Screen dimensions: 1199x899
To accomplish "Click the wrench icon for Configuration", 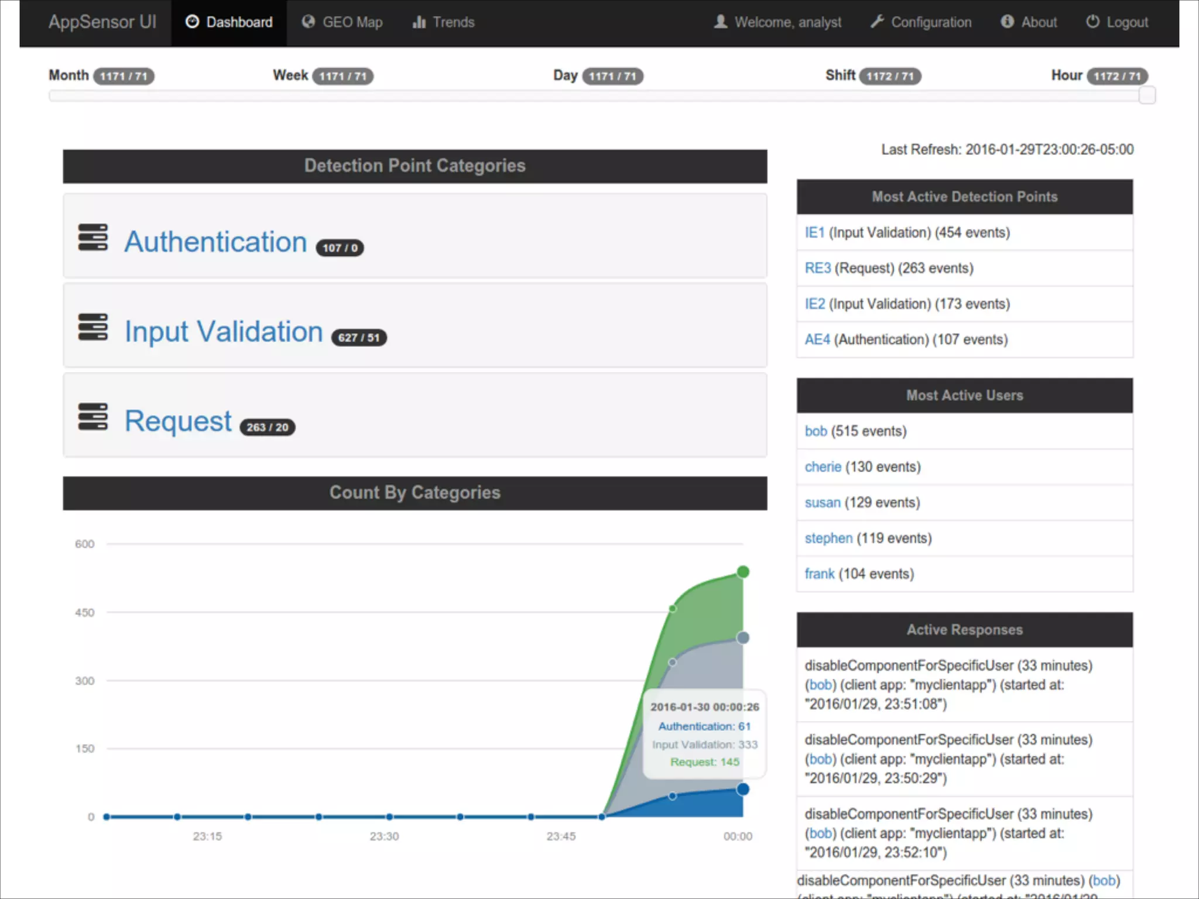I will [x=876, y=22].
